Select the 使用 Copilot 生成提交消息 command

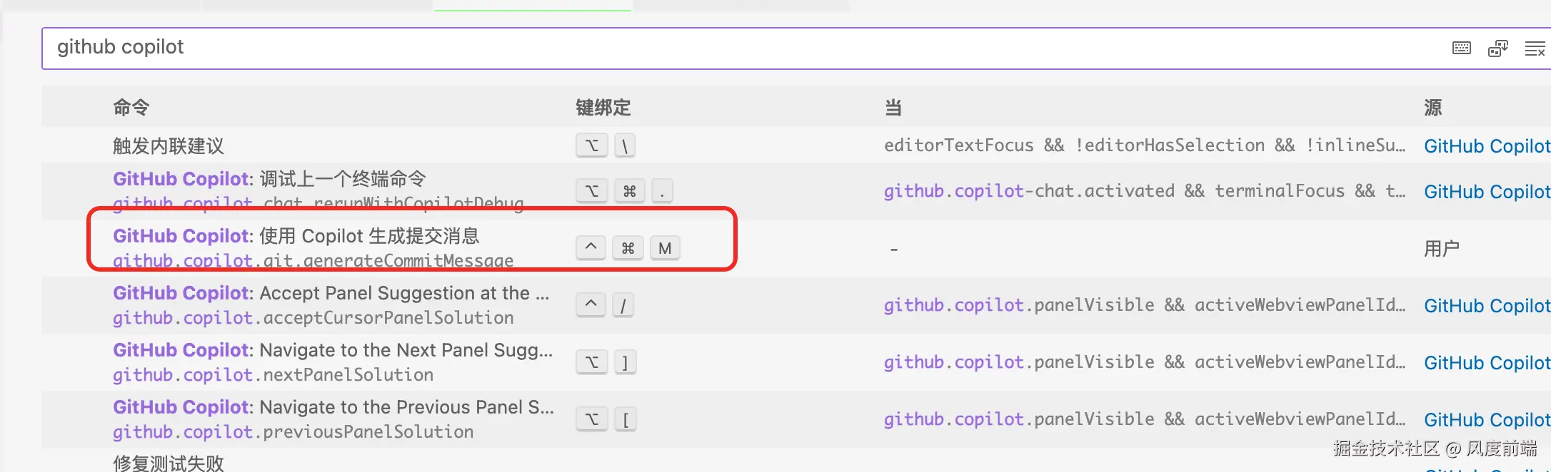point(796,248)
